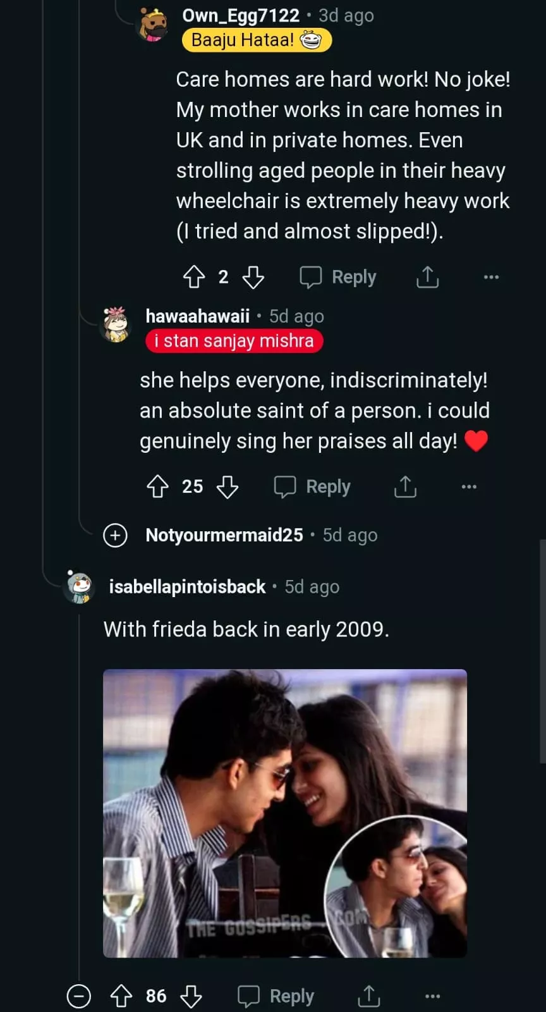Share Own_Egg7122's comment
The width and height of the screenshot is (546, 1012).
(x=428, y=277)
